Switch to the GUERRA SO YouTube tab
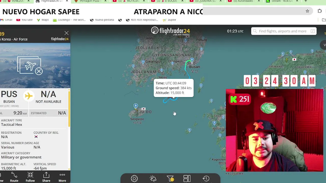This screenshot has width=326, height=183. [206, 1]
